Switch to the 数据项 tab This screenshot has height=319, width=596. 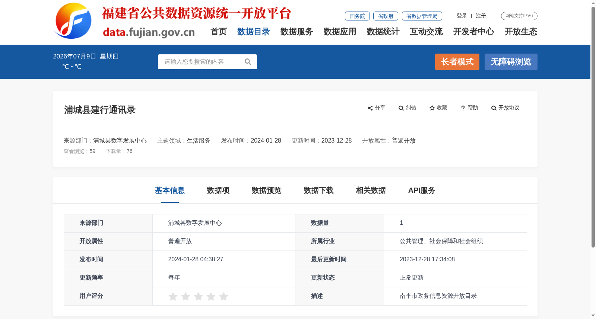click(218, 191)
